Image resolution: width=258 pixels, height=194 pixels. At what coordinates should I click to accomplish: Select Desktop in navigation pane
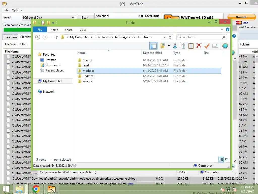click(x=51, y=60)
